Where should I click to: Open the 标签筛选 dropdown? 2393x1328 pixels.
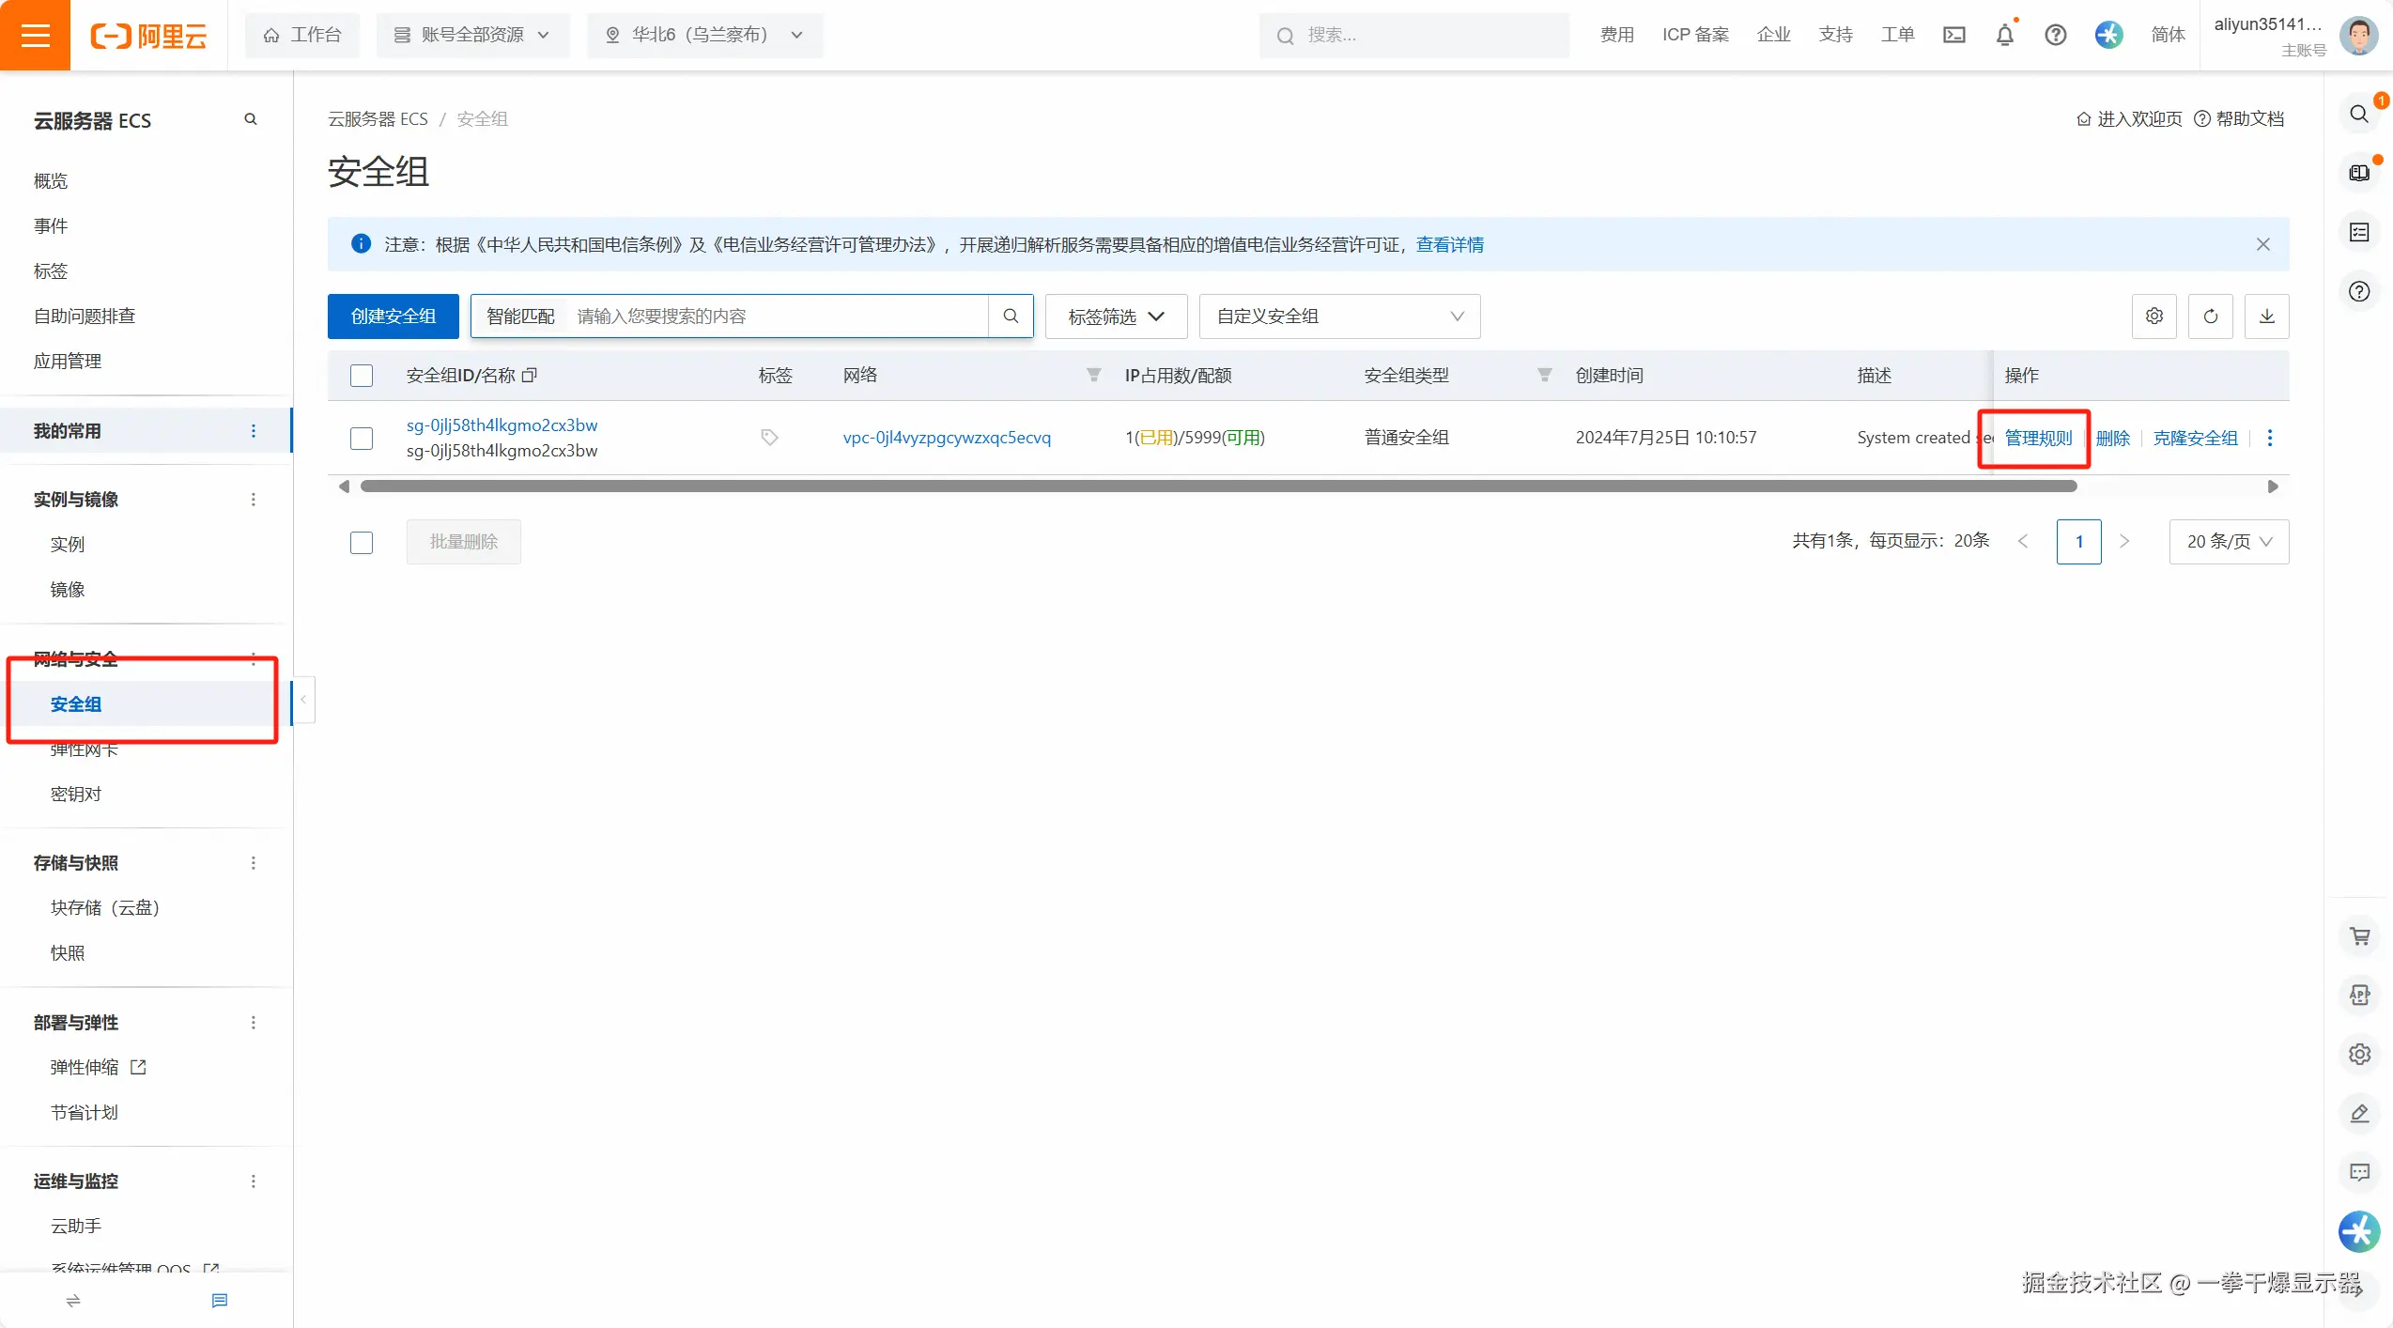(x=1116, y=317)
